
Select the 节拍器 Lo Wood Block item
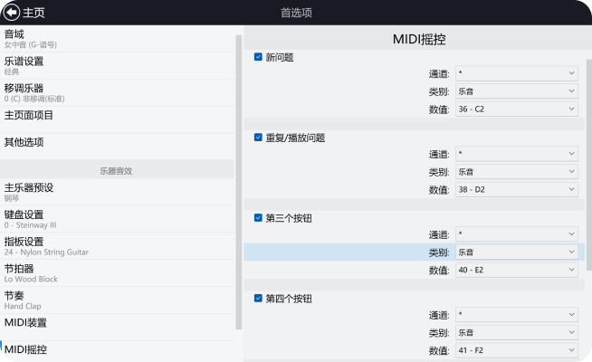point(118,273)
